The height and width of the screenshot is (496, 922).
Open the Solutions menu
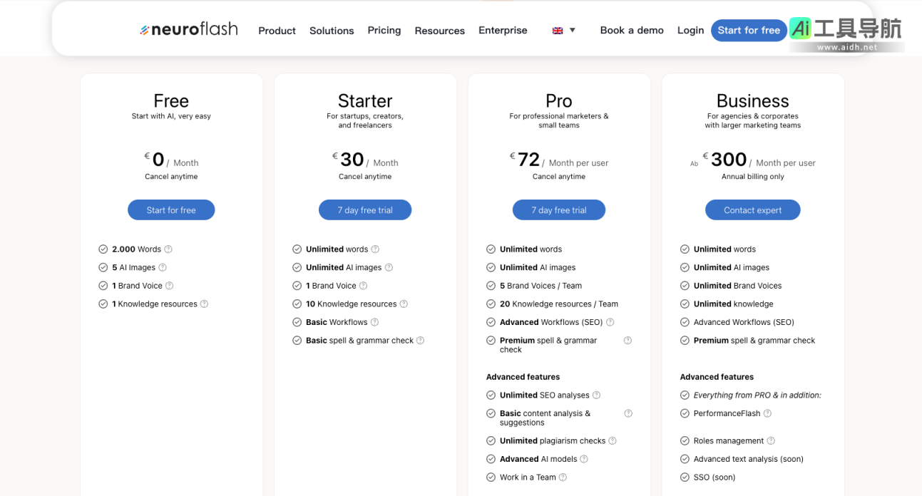tap(332, 31)
